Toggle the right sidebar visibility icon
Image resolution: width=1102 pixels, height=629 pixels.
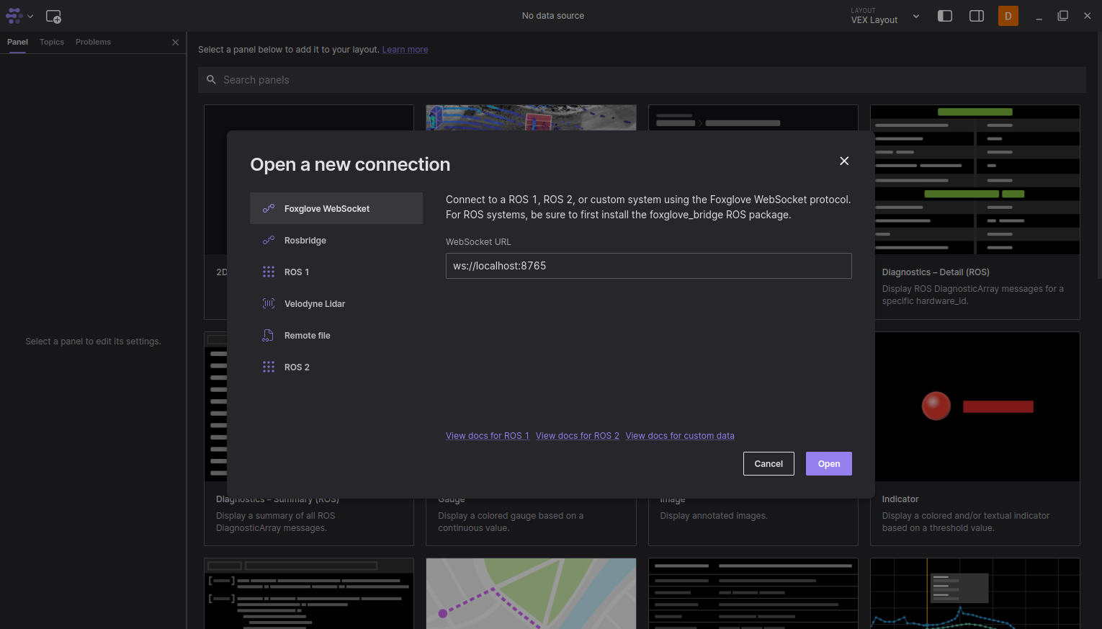click(977, 16)
